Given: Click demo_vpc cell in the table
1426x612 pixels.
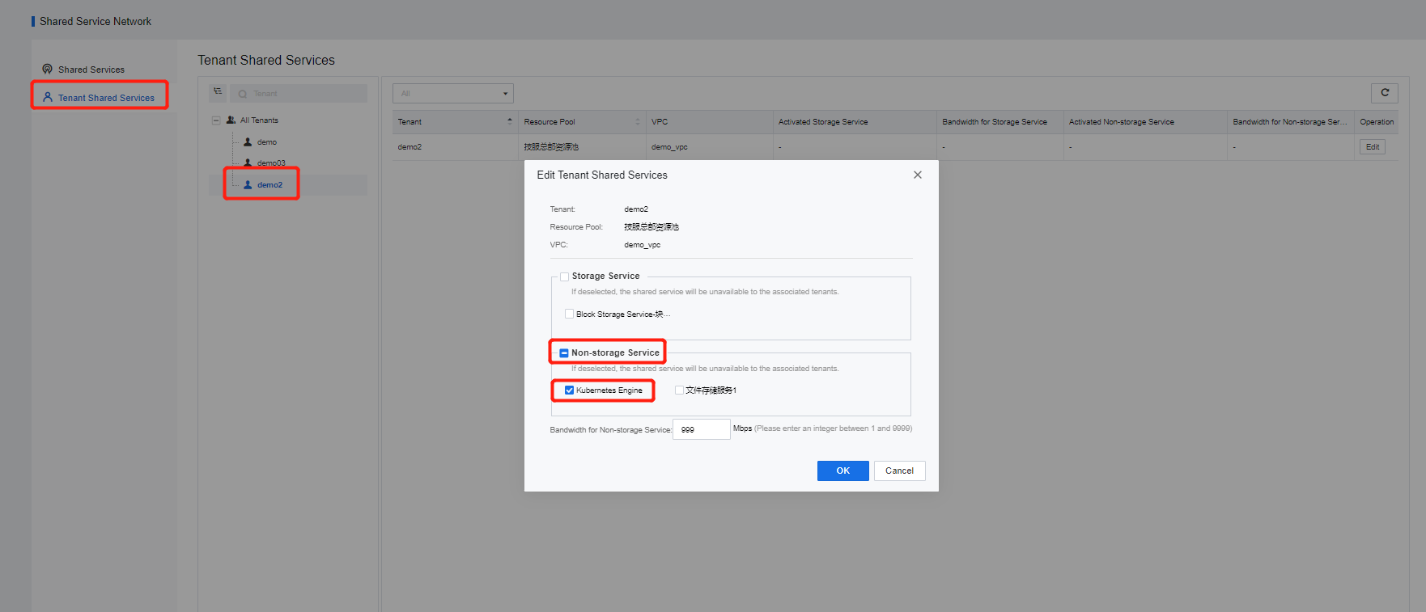Looking at the screenshot, I should [669, 147].
